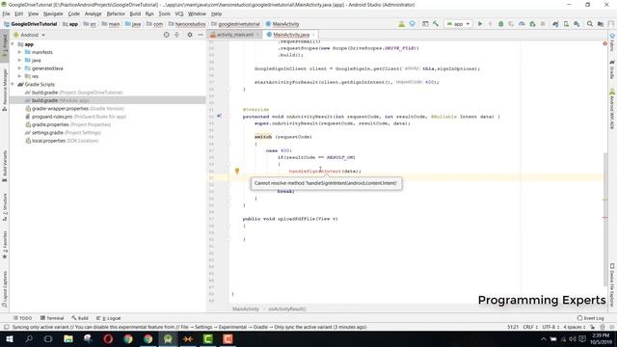Open the File menu
617x347 pixels.
click(6, 13)
